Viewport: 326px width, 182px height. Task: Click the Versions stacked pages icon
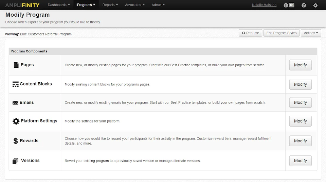coord(16,161)
